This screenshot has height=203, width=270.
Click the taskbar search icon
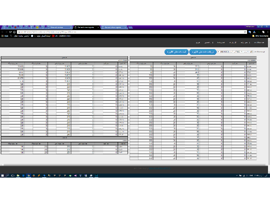pos(8,176)
